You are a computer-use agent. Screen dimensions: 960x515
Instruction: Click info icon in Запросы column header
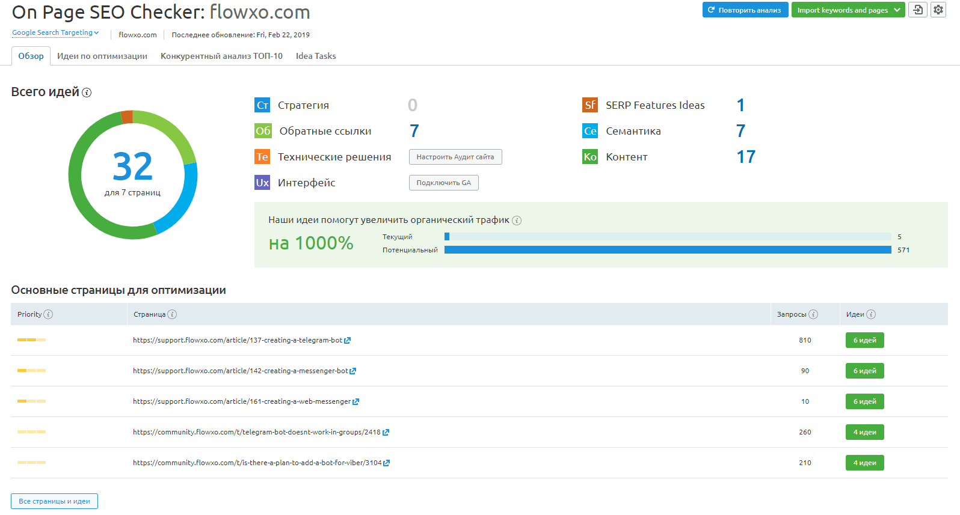pyautogui.click(x=813, y=314)
